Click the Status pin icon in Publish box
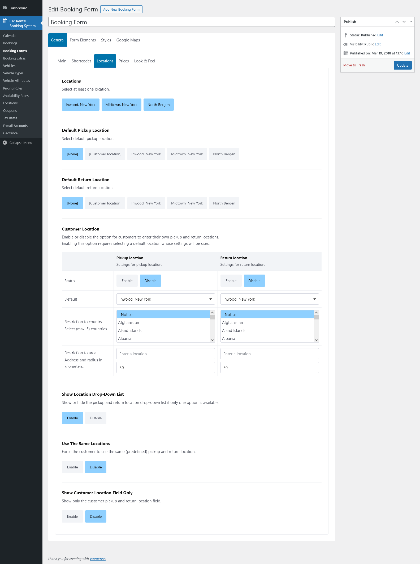Viewport: 420px width, 564px height. pyautogui.click(x=346, y=35)
